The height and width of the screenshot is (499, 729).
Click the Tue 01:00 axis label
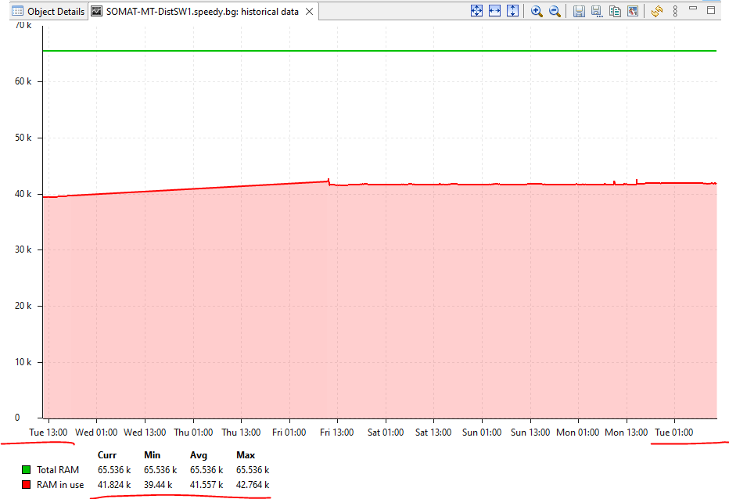[674, 433]
